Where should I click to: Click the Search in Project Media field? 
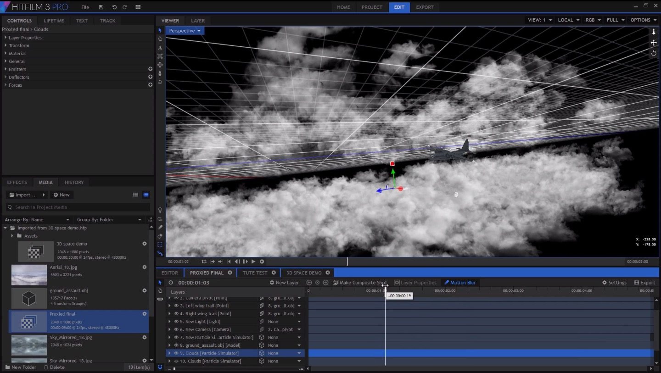coord(78,207)
